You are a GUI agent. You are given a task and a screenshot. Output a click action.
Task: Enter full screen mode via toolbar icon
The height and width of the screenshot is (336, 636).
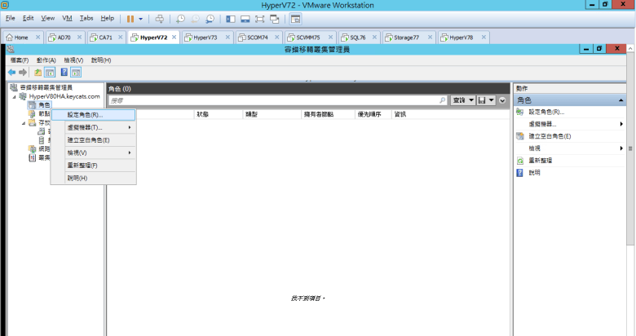coord(260,18)
